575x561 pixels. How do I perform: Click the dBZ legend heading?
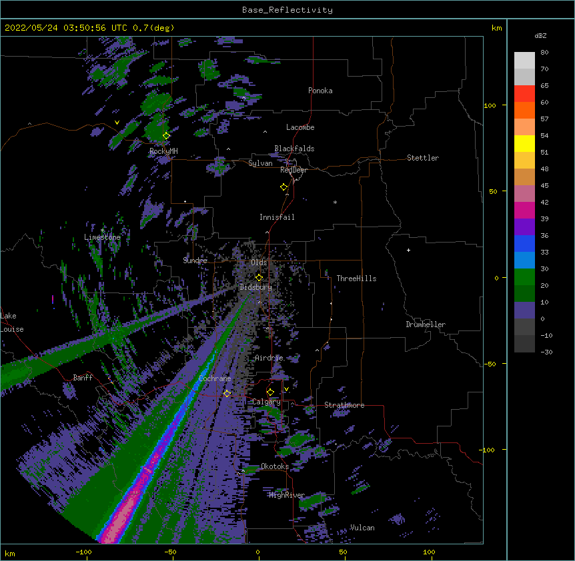click(540, 36)
